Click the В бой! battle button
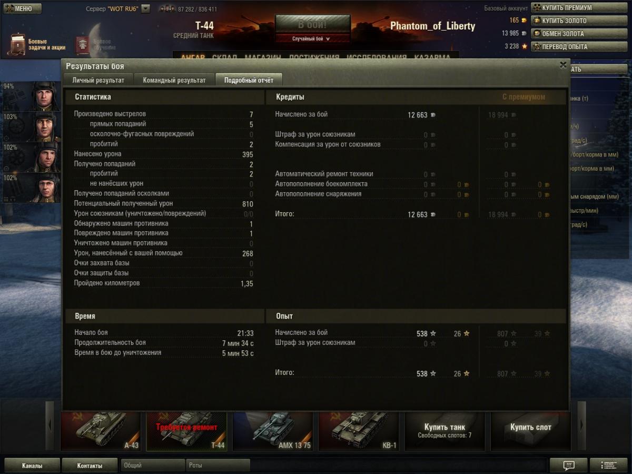Viewport: 632px width, 474px height. coord(312,24)
